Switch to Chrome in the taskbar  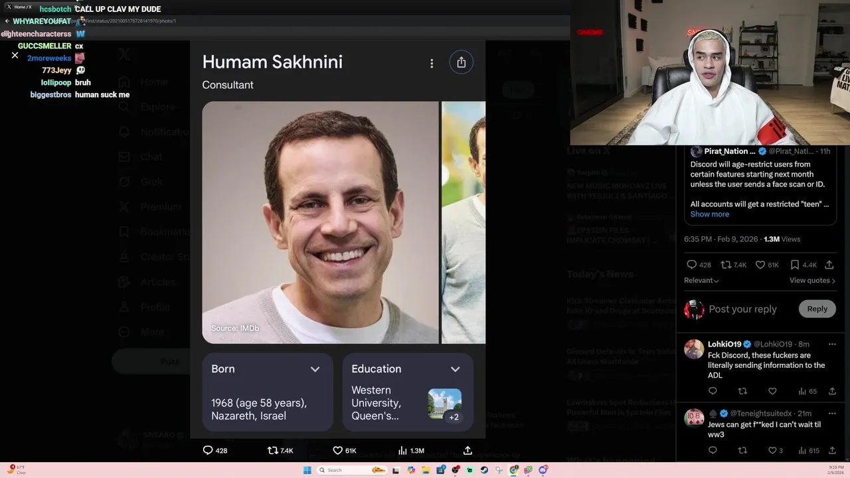point(514,470)
